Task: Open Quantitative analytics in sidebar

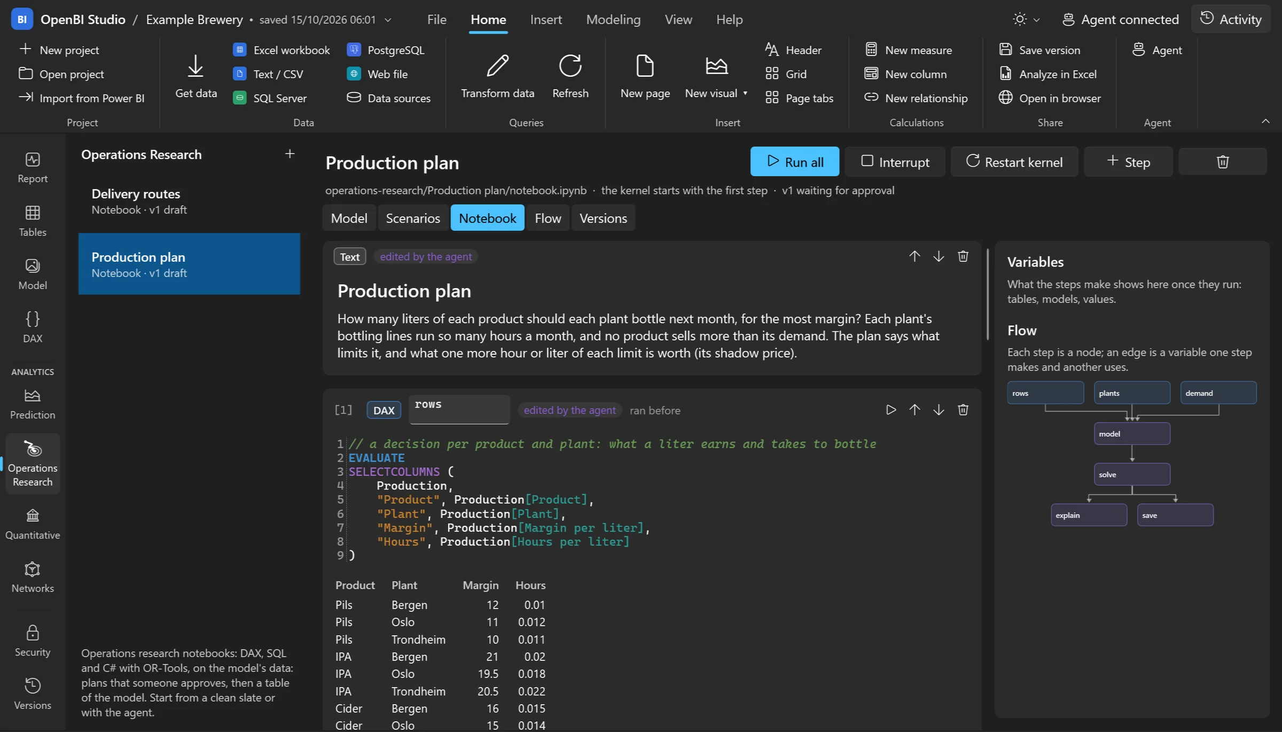Action: click(x=33, y=524)
